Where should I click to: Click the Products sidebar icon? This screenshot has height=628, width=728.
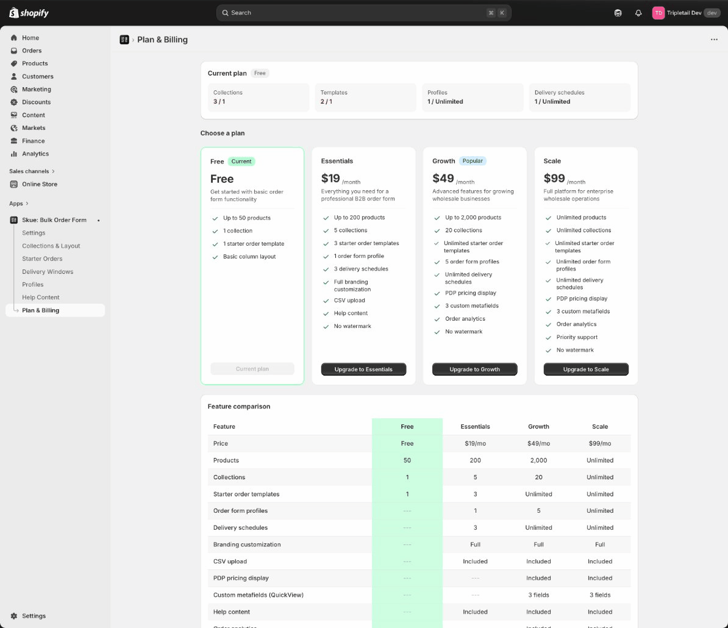pyautogui.click(x=14, y=63)
